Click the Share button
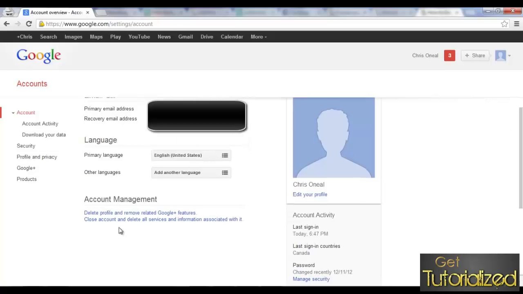The height and width of the screenshot is (294, 523). click(x=475, y=56)
